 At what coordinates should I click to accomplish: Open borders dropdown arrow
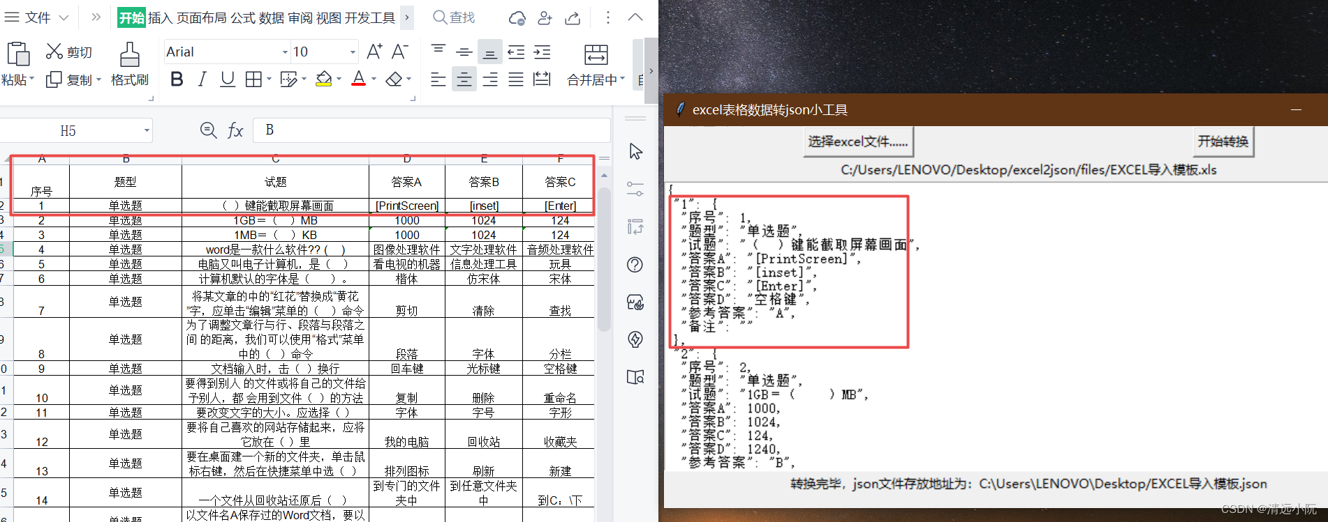coord(269,80)
